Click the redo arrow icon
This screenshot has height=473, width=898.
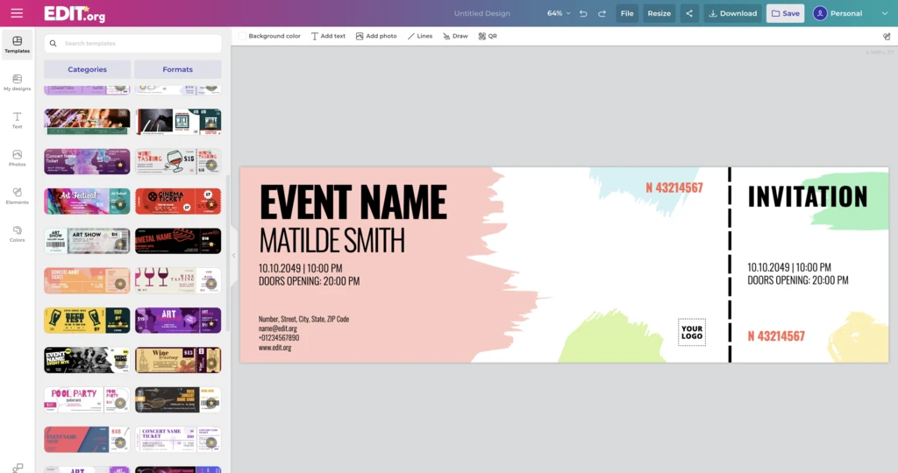pos(602,13)
